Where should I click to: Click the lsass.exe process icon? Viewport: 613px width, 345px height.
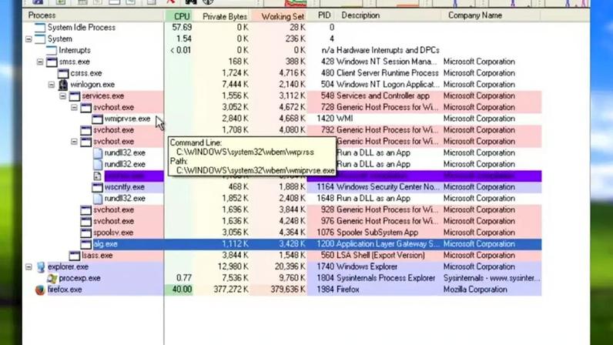74,256
